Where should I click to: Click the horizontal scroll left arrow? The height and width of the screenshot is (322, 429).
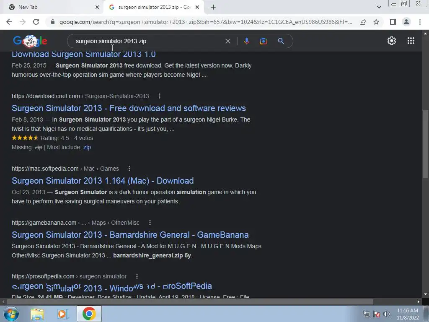coord(3,302)
